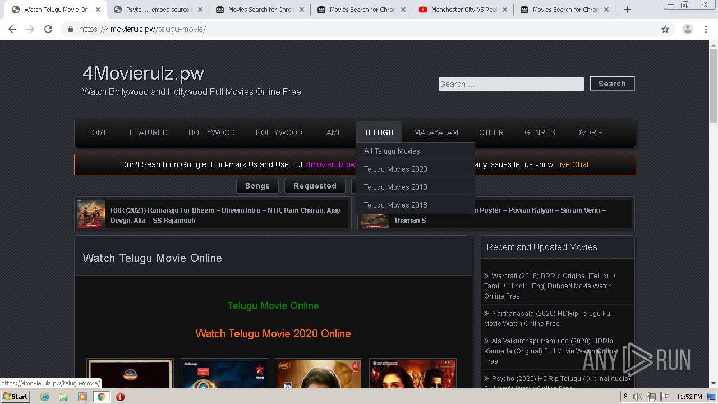The image size is (718, 404).
Task: Close the Psytel embed source tab
Action: point(200,10)
